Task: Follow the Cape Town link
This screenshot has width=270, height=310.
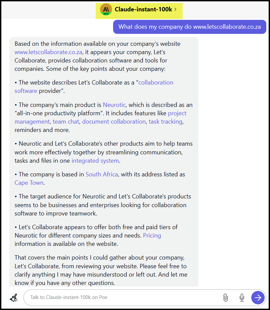Action: pyautogui.click(x=29, y=183)
